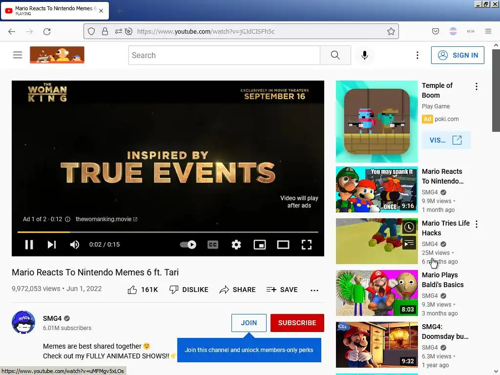
Task: Click the Mario Reacts To Nintendo Memes 6 title
Action: pyautogui.click(x=95, y=272)
